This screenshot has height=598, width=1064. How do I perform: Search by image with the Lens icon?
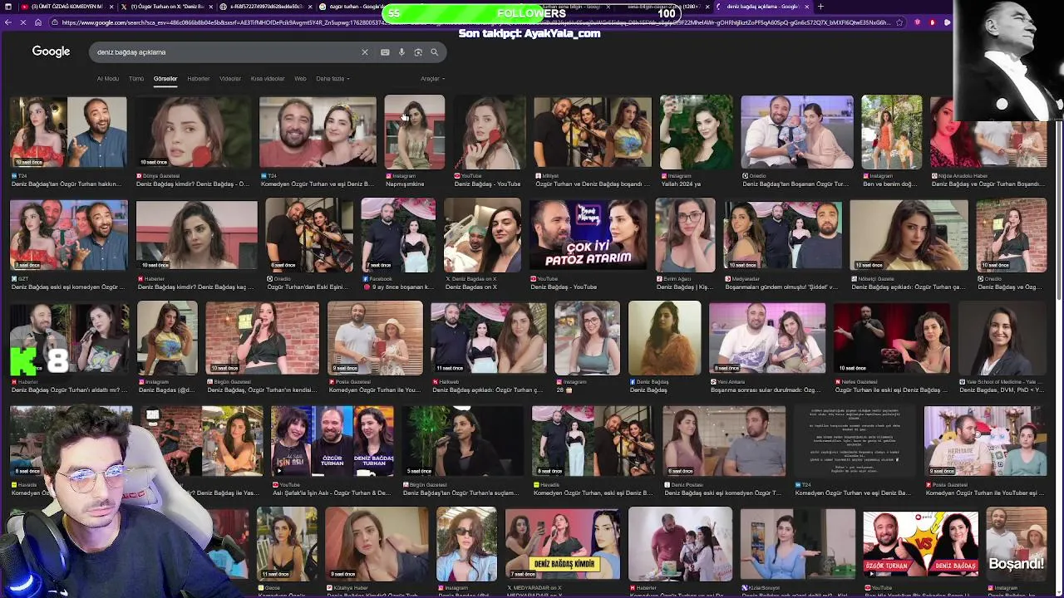point(418,52)
